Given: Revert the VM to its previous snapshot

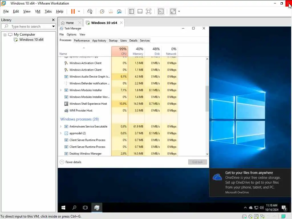Looking at the screenshot, I should (111, 11).
